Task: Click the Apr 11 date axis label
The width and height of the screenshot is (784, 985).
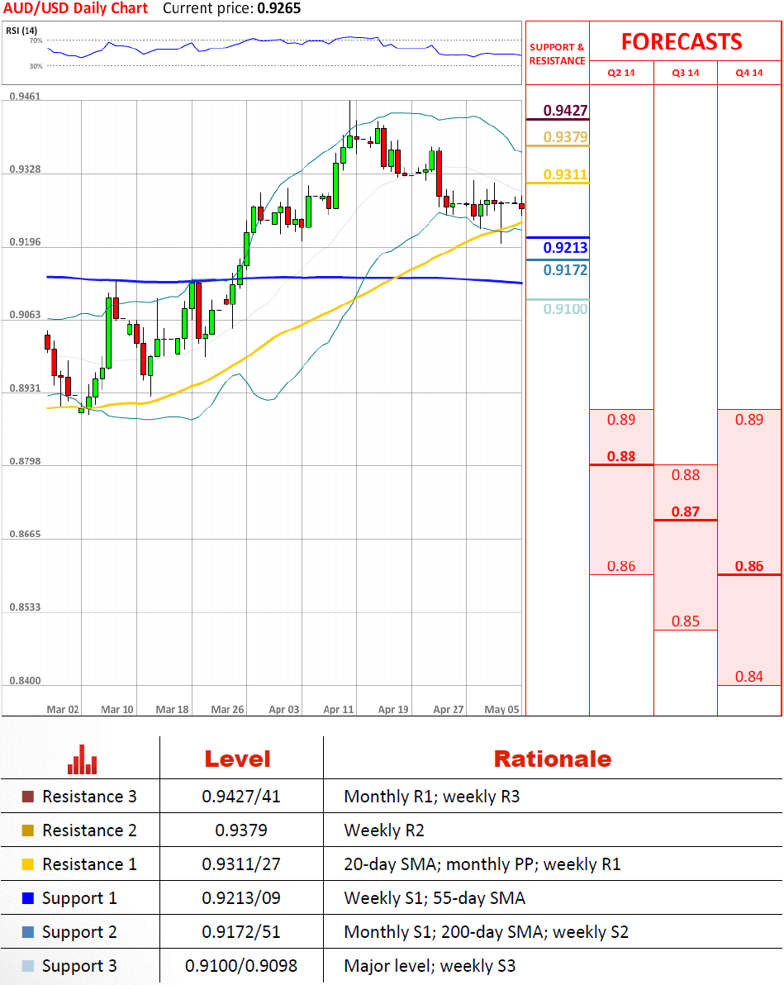Action: coord(338,709)
